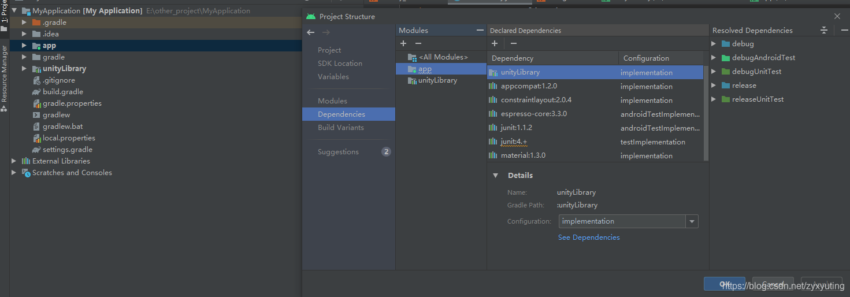This screenshot has height=297, width=850.
Task: Click the Scratches and Consoles icon
Action: tap(26, 173)
